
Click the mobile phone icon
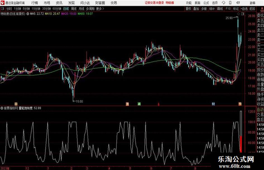coord(230,3)
